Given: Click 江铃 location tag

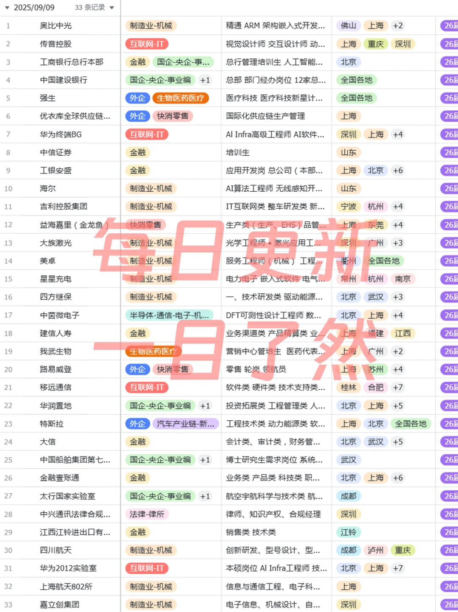Looking at the screenshot, I should [x=349, y=532].
